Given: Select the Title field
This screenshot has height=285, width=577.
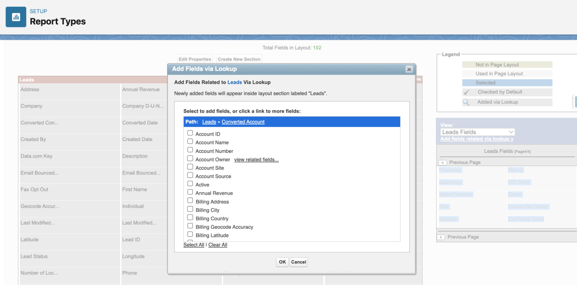Looking at the screenshot, I should coord(444,207).
